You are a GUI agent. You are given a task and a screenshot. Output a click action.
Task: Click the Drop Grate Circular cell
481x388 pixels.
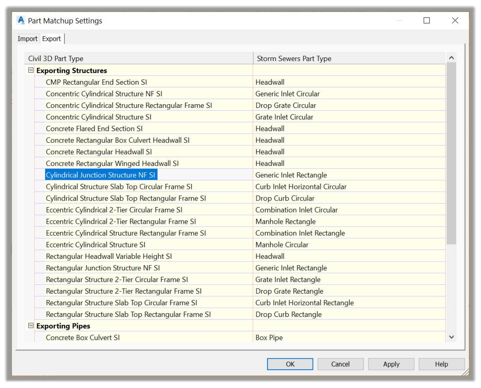[x=349, y=105]
